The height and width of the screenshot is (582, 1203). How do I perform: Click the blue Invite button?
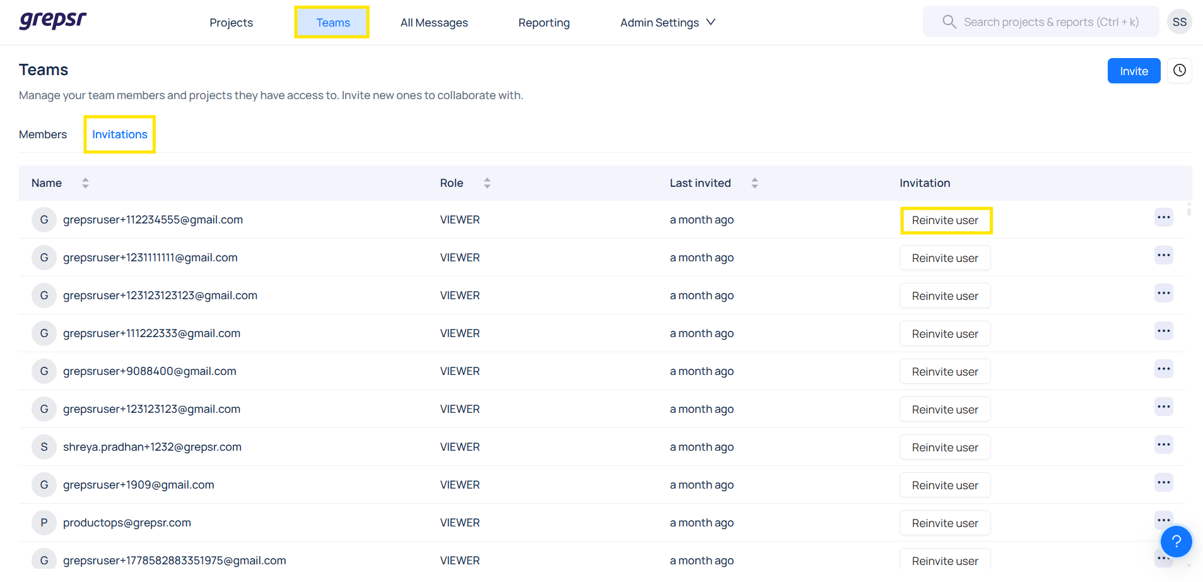(1134, 71)
